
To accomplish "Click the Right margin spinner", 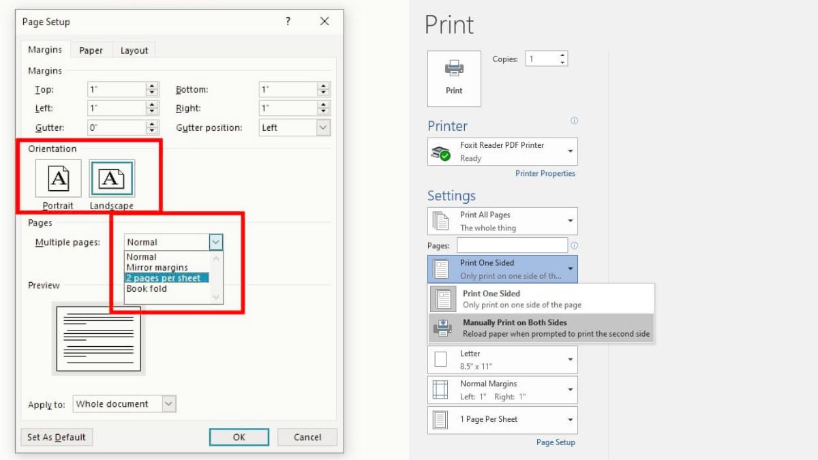I will point(324,108).
